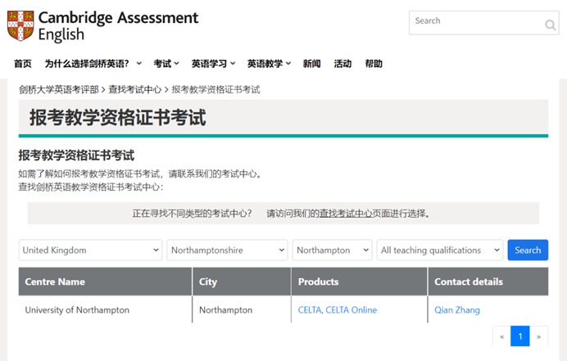
Task: Click the blue Search button
Action: 528,250
